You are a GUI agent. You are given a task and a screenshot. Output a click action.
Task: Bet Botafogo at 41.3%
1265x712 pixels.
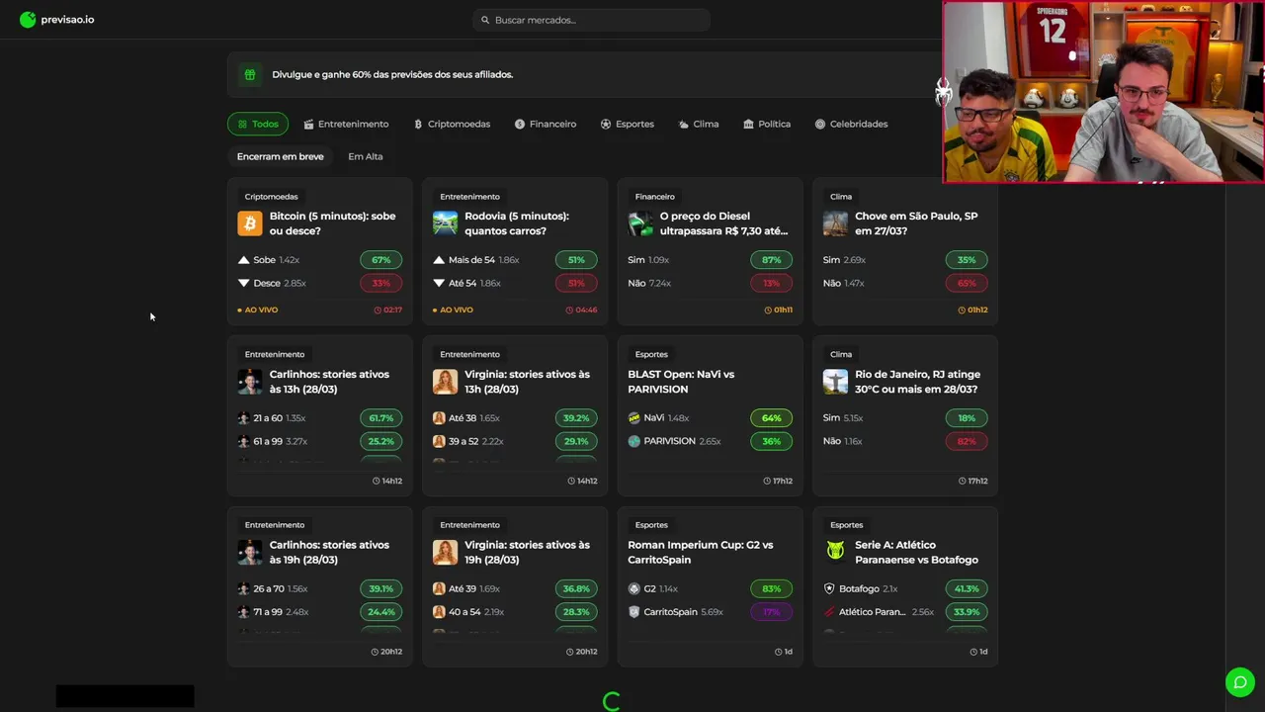[x=967, y=588]
